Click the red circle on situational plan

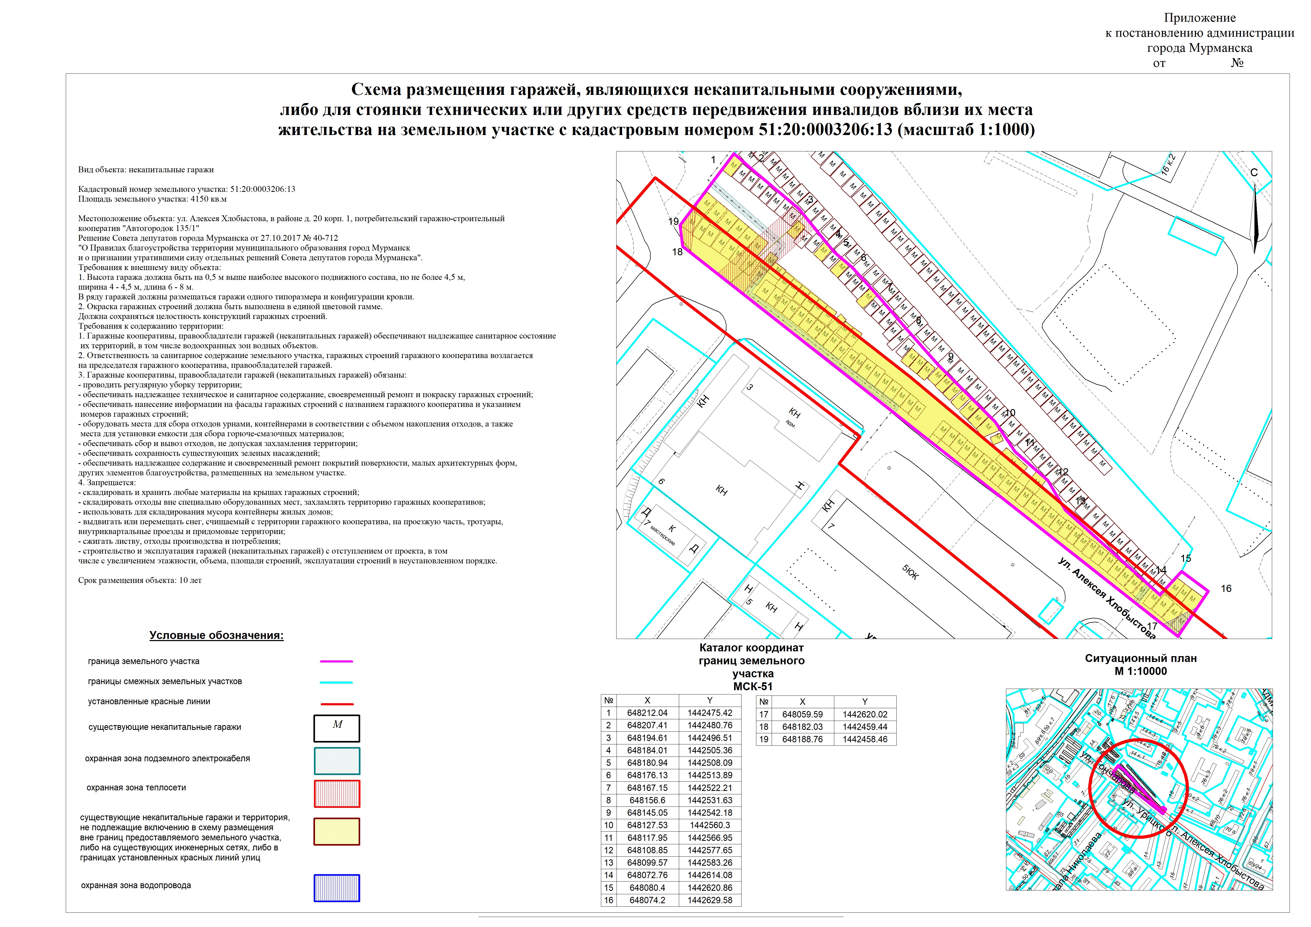[x=1138, y=789]
